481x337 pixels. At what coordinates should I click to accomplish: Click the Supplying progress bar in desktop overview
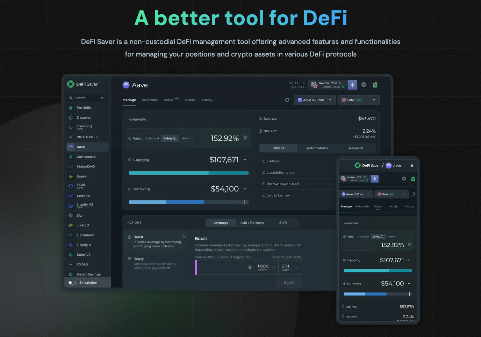coord(189,173)
